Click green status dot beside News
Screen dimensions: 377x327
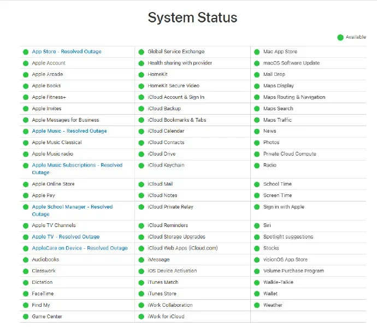(257, 132)
